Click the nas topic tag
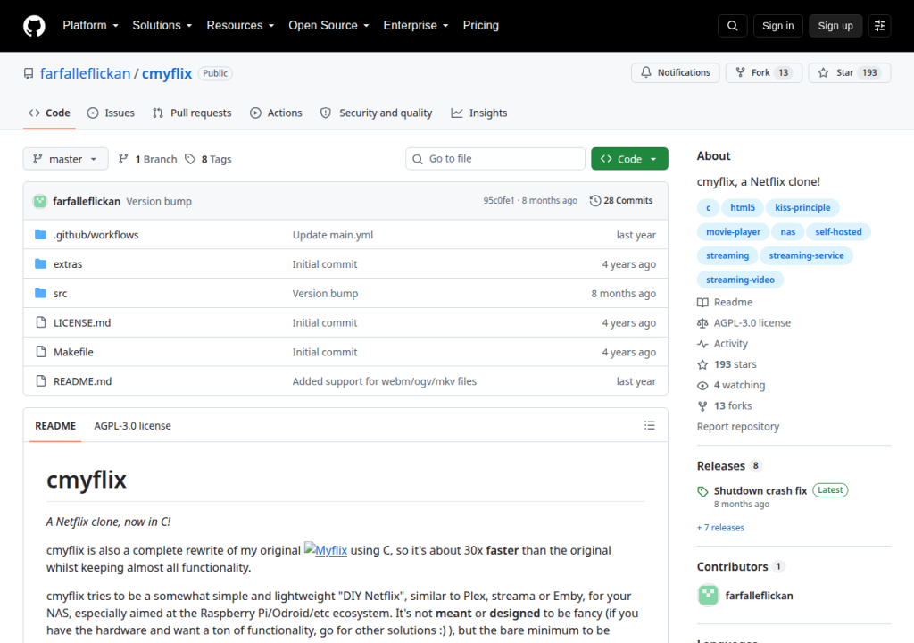 tap(787, 231)
